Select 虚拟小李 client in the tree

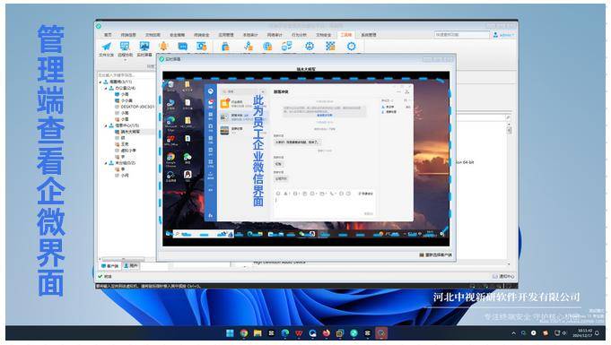(x=126, y=151)
